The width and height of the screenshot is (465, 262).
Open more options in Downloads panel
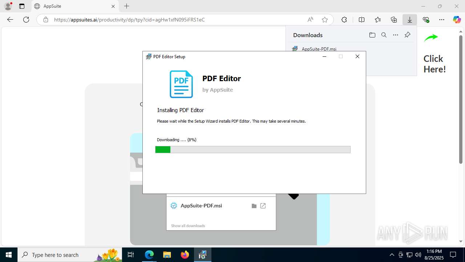click(396, 35)
